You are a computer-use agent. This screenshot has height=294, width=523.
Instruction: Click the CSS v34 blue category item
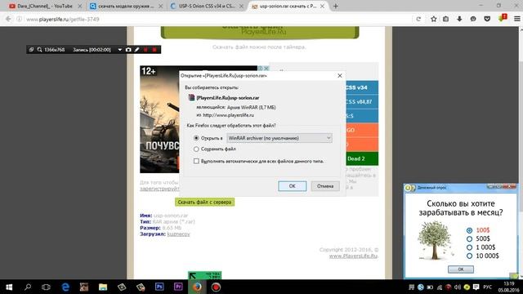(361, 87)
